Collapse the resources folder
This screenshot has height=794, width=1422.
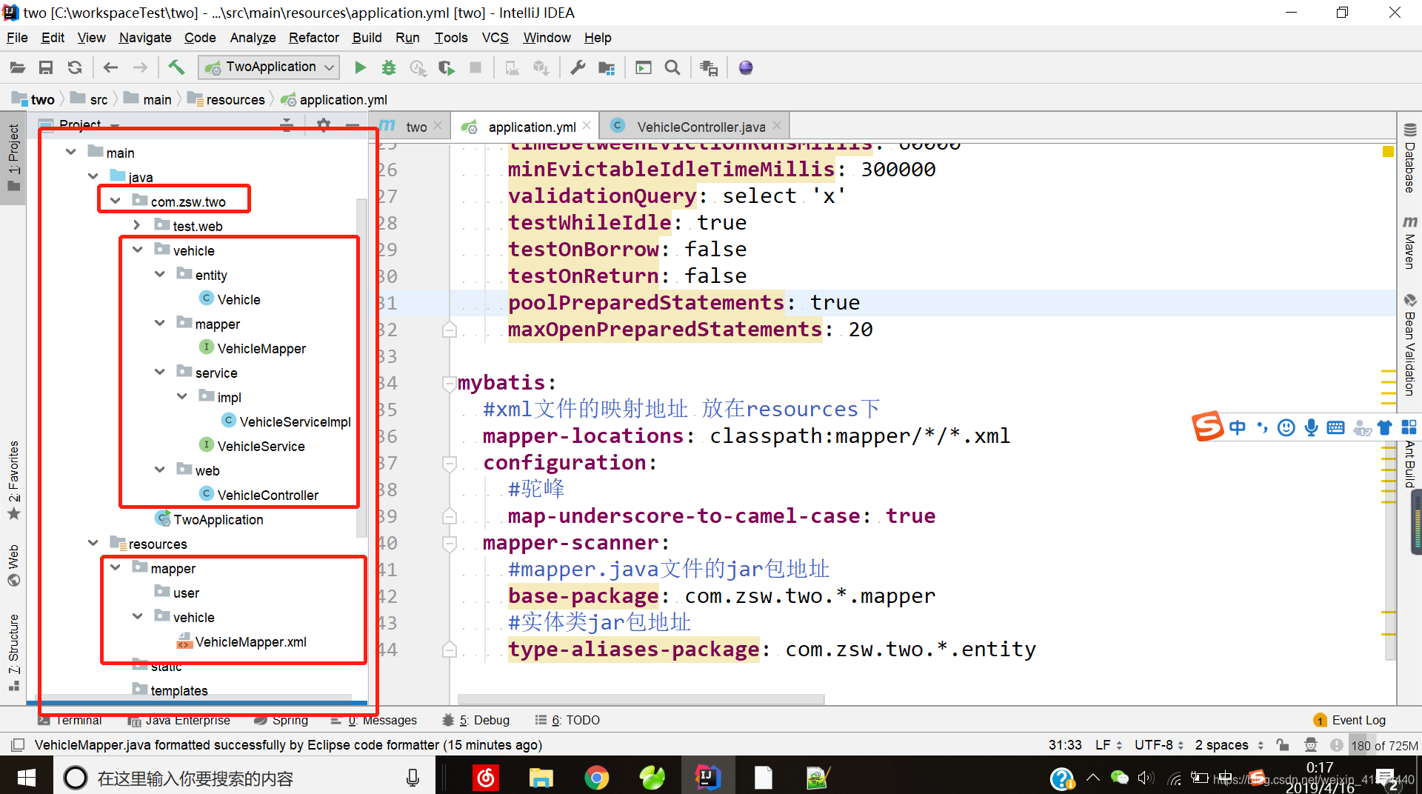(x=93, y=543)
